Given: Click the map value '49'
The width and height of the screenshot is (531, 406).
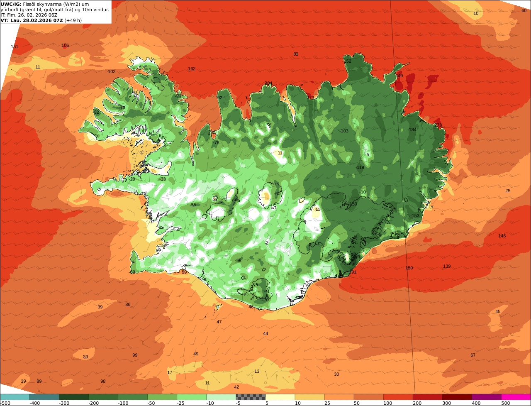Looking at the screenshot, I should pyautogui.click(x=196, y=354).
